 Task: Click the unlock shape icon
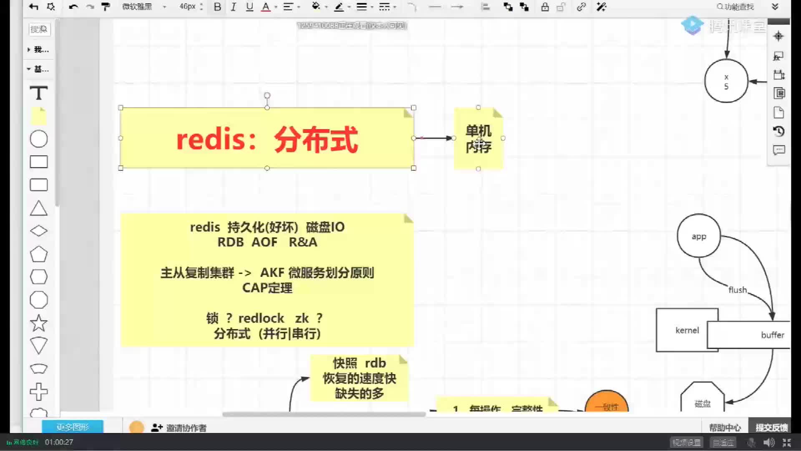point(561,7)
